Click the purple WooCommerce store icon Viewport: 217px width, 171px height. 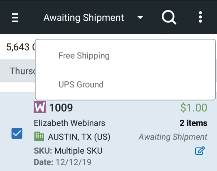pyautogui.click(x=40, y=107)
